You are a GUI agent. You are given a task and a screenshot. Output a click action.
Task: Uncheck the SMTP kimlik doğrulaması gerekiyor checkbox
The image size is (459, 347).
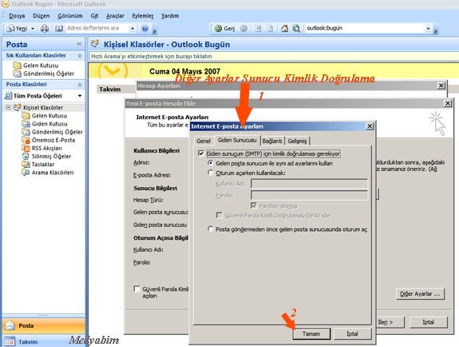(201, 154)
